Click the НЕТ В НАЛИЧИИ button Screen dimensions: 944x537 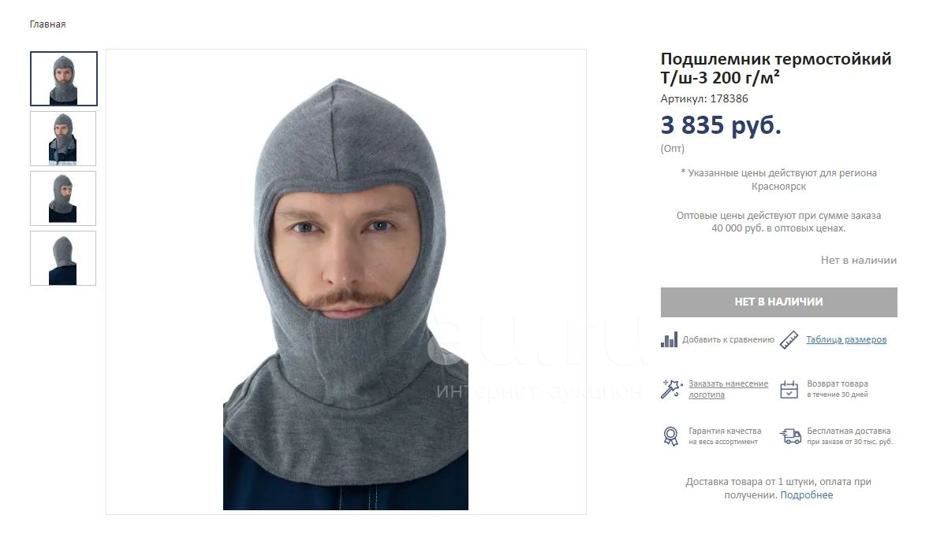(779, 302)
